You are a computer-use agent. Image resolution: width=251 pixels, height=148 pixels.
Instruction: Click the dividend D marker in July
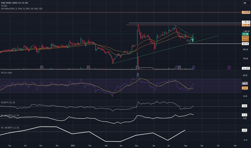click(x=176, y=68)
